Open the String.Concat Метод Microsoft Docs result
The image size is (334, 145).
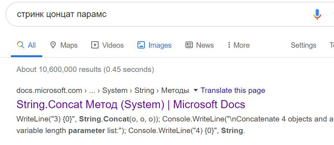click(131, 105)
